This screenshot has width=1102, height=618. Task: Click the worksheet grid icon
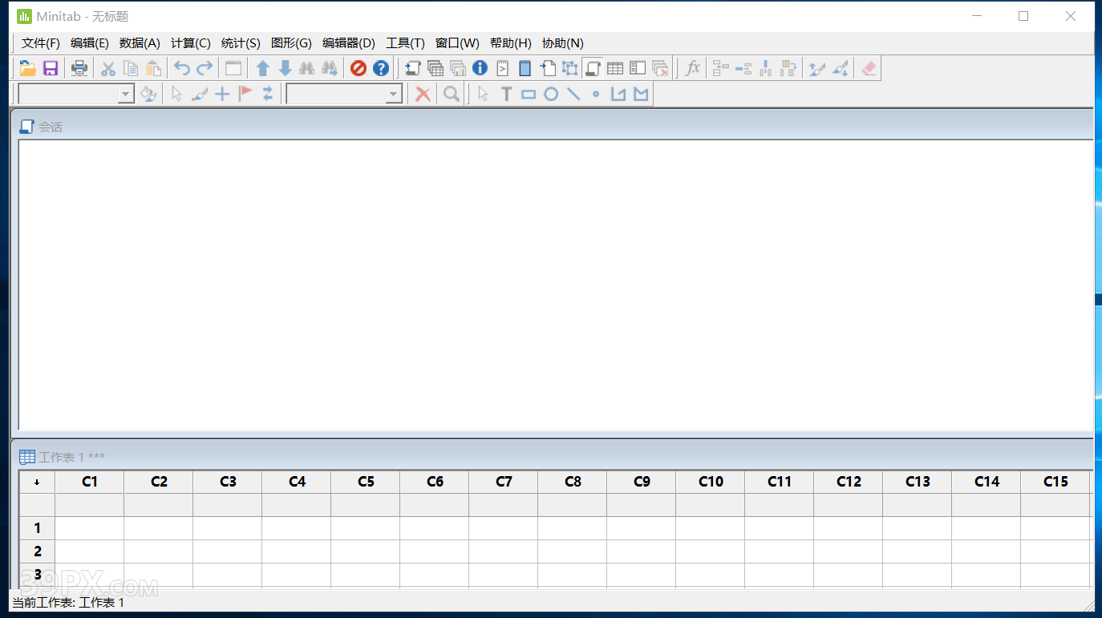615,69
